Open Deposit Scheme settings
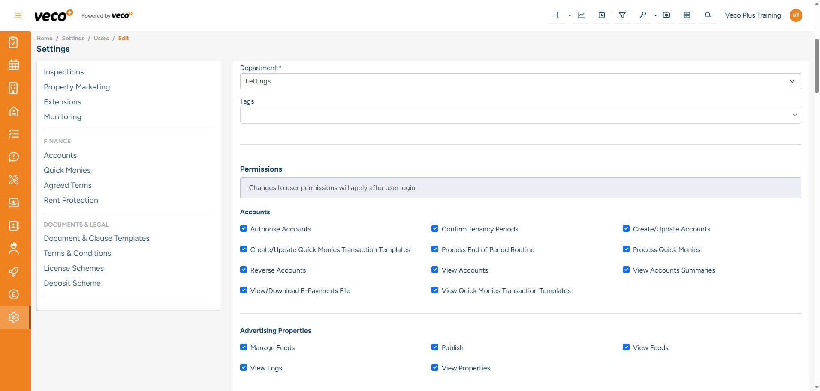Image resolution: width=820 pixels, height=391 pixels. point(72,283)
